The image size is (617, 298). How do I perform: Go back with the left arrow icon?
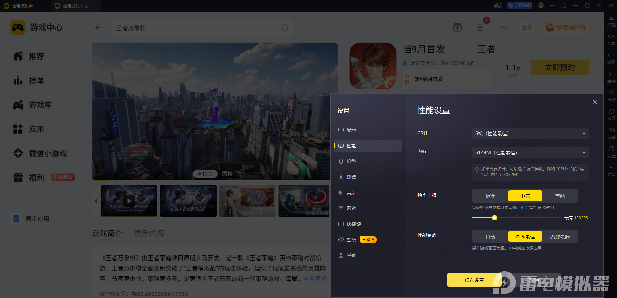click(x=99, y=28)
